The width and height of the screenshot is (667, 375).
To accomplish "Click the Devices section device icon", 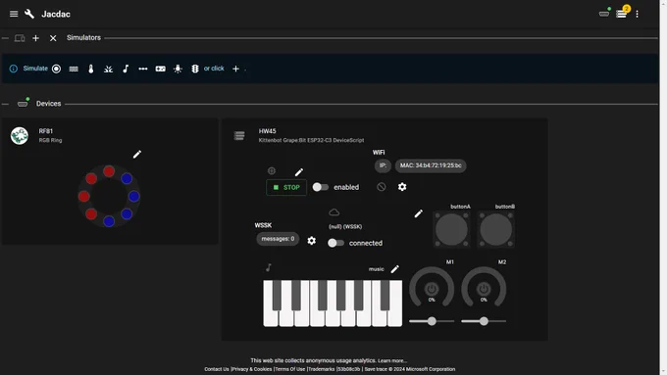I will click(23, 103).
